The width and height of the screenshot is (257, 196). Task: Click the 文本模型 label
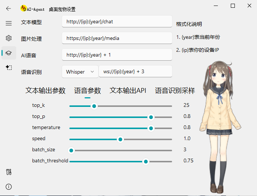tap(31, 22)
